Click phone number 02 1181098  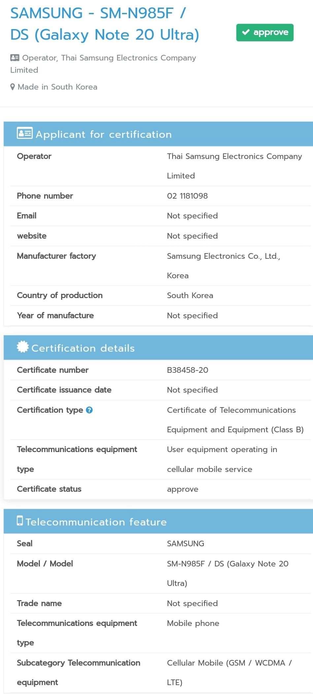coord(187,196)
